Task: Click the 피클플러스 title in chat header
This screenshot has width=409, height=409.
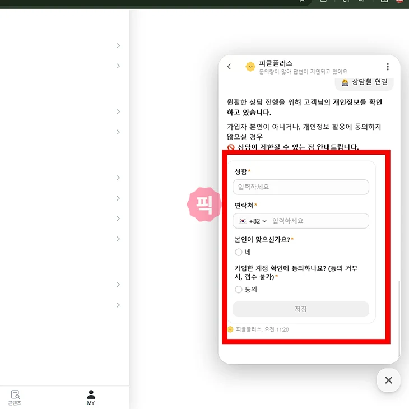Action: 276,63
